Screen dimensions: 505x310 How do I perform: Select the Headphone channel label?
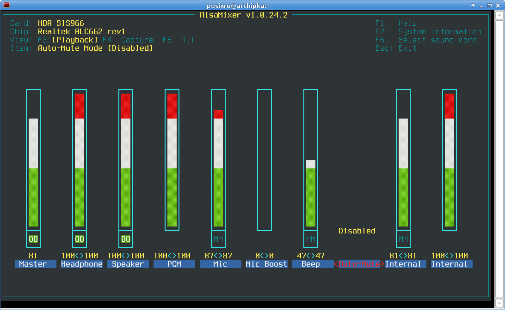82,264
